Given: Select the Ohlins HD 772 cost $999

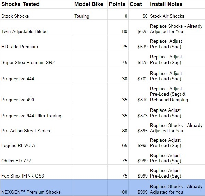Looking at the screenshot, I should 138,157.
